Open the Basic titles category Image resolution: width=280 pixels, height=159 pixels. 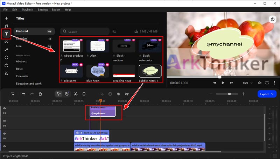click(x=19, y=69)
